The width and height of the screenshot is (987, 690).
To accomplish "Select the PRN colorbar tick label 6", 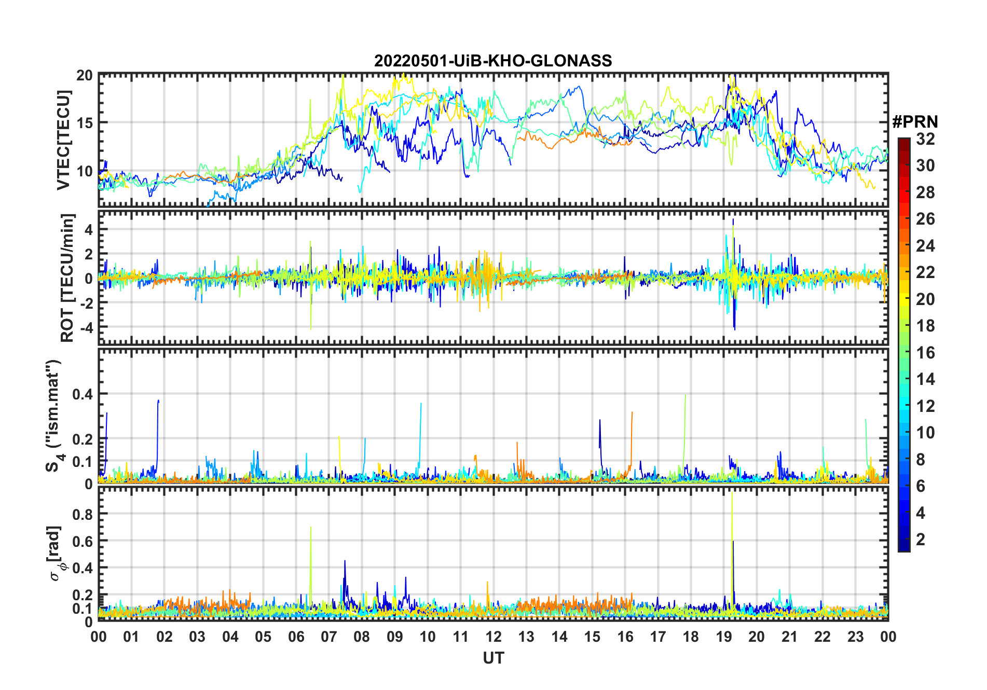I will point(921,486).
